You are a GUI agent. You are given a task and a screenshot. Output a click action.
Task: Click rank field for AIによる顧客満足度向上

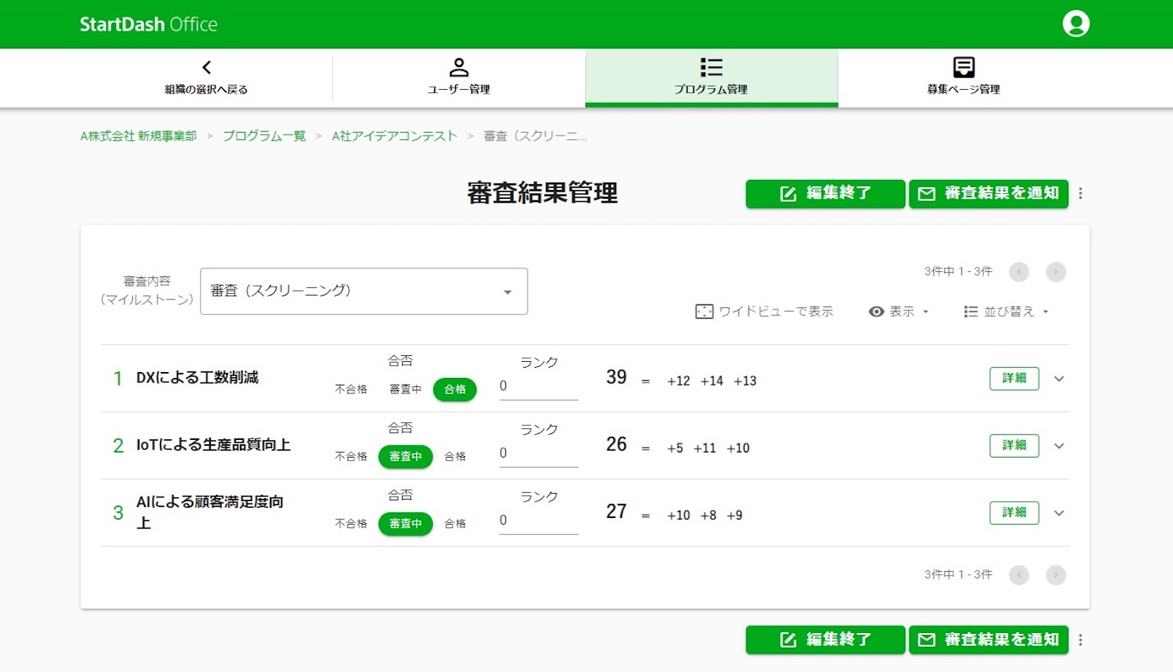(x=539, y=520)
